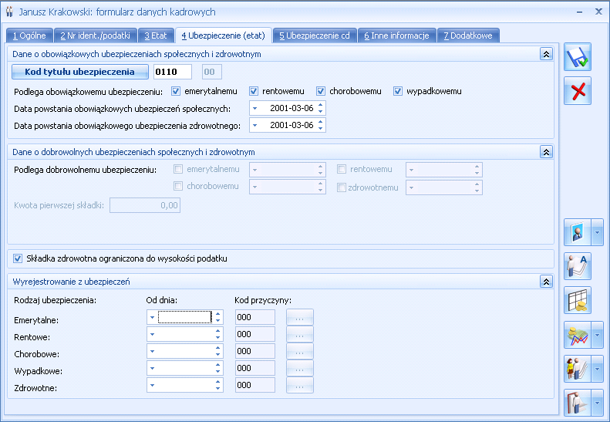Click Emerytalne Kod przyczyny field 000
Image resolution: width=610 pixels, height=422 pixels.
click(x=254, y=317)
